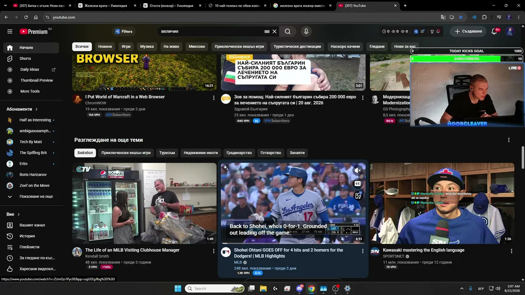Screen dimensions: 525x295
Task: Open the SPORTSNET channel link
Action: tap(394, 256)
